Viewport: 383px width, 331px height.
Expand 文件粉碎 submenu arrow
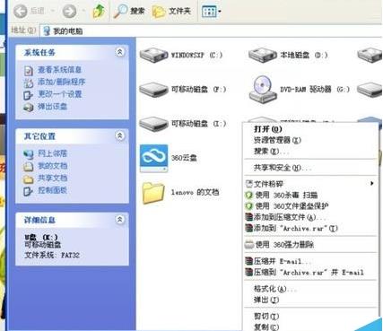[371, 183]
